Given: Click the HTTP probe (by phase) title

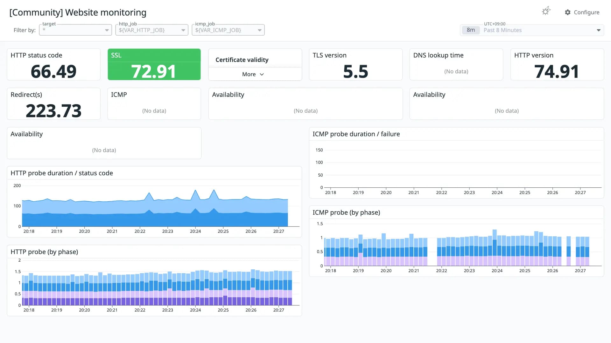Looking at the screenshot, I should (44, 252).
